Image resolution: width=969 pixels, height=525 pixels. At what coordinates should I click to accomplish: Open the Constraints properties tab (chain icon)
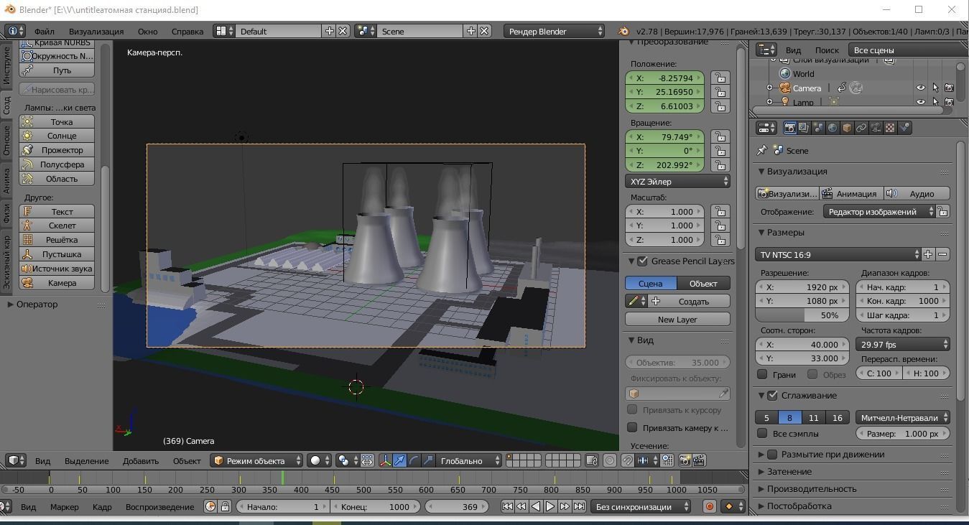click(x=861, y=128)
